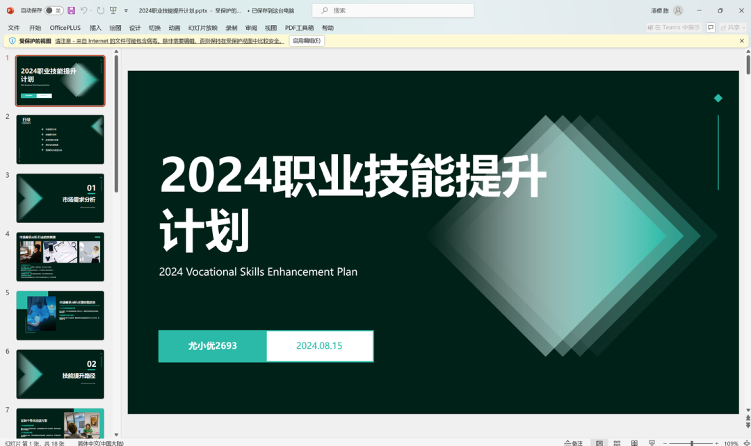This screenshot has width=751, height=446.
Task: Click the Undo arrow icon
Action: (x=84, y=10)
